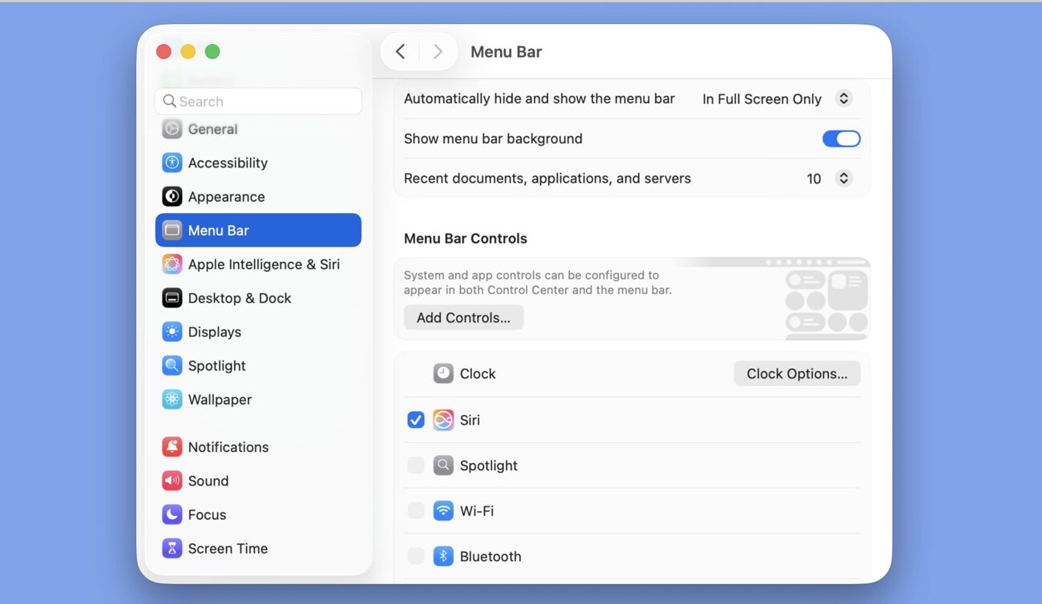Go back with the left arrow
The width and height of the screenshot is (1042, 604).
pyautogui.click(x=401, y=52)
